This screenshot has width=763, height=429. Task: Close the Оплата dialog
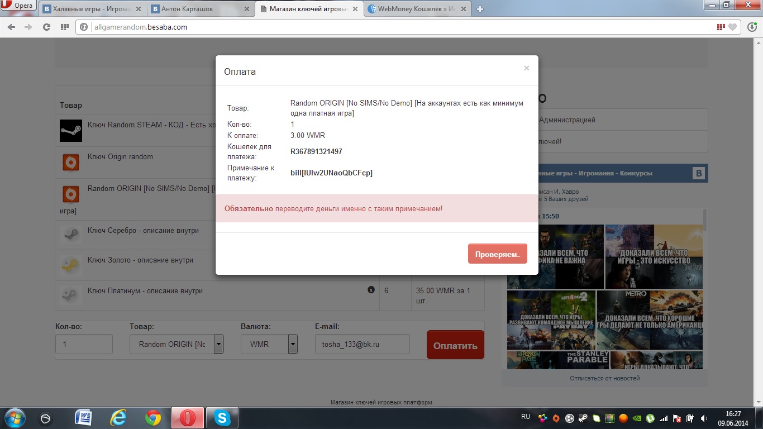pyautogui.click(x=526, y=68)
